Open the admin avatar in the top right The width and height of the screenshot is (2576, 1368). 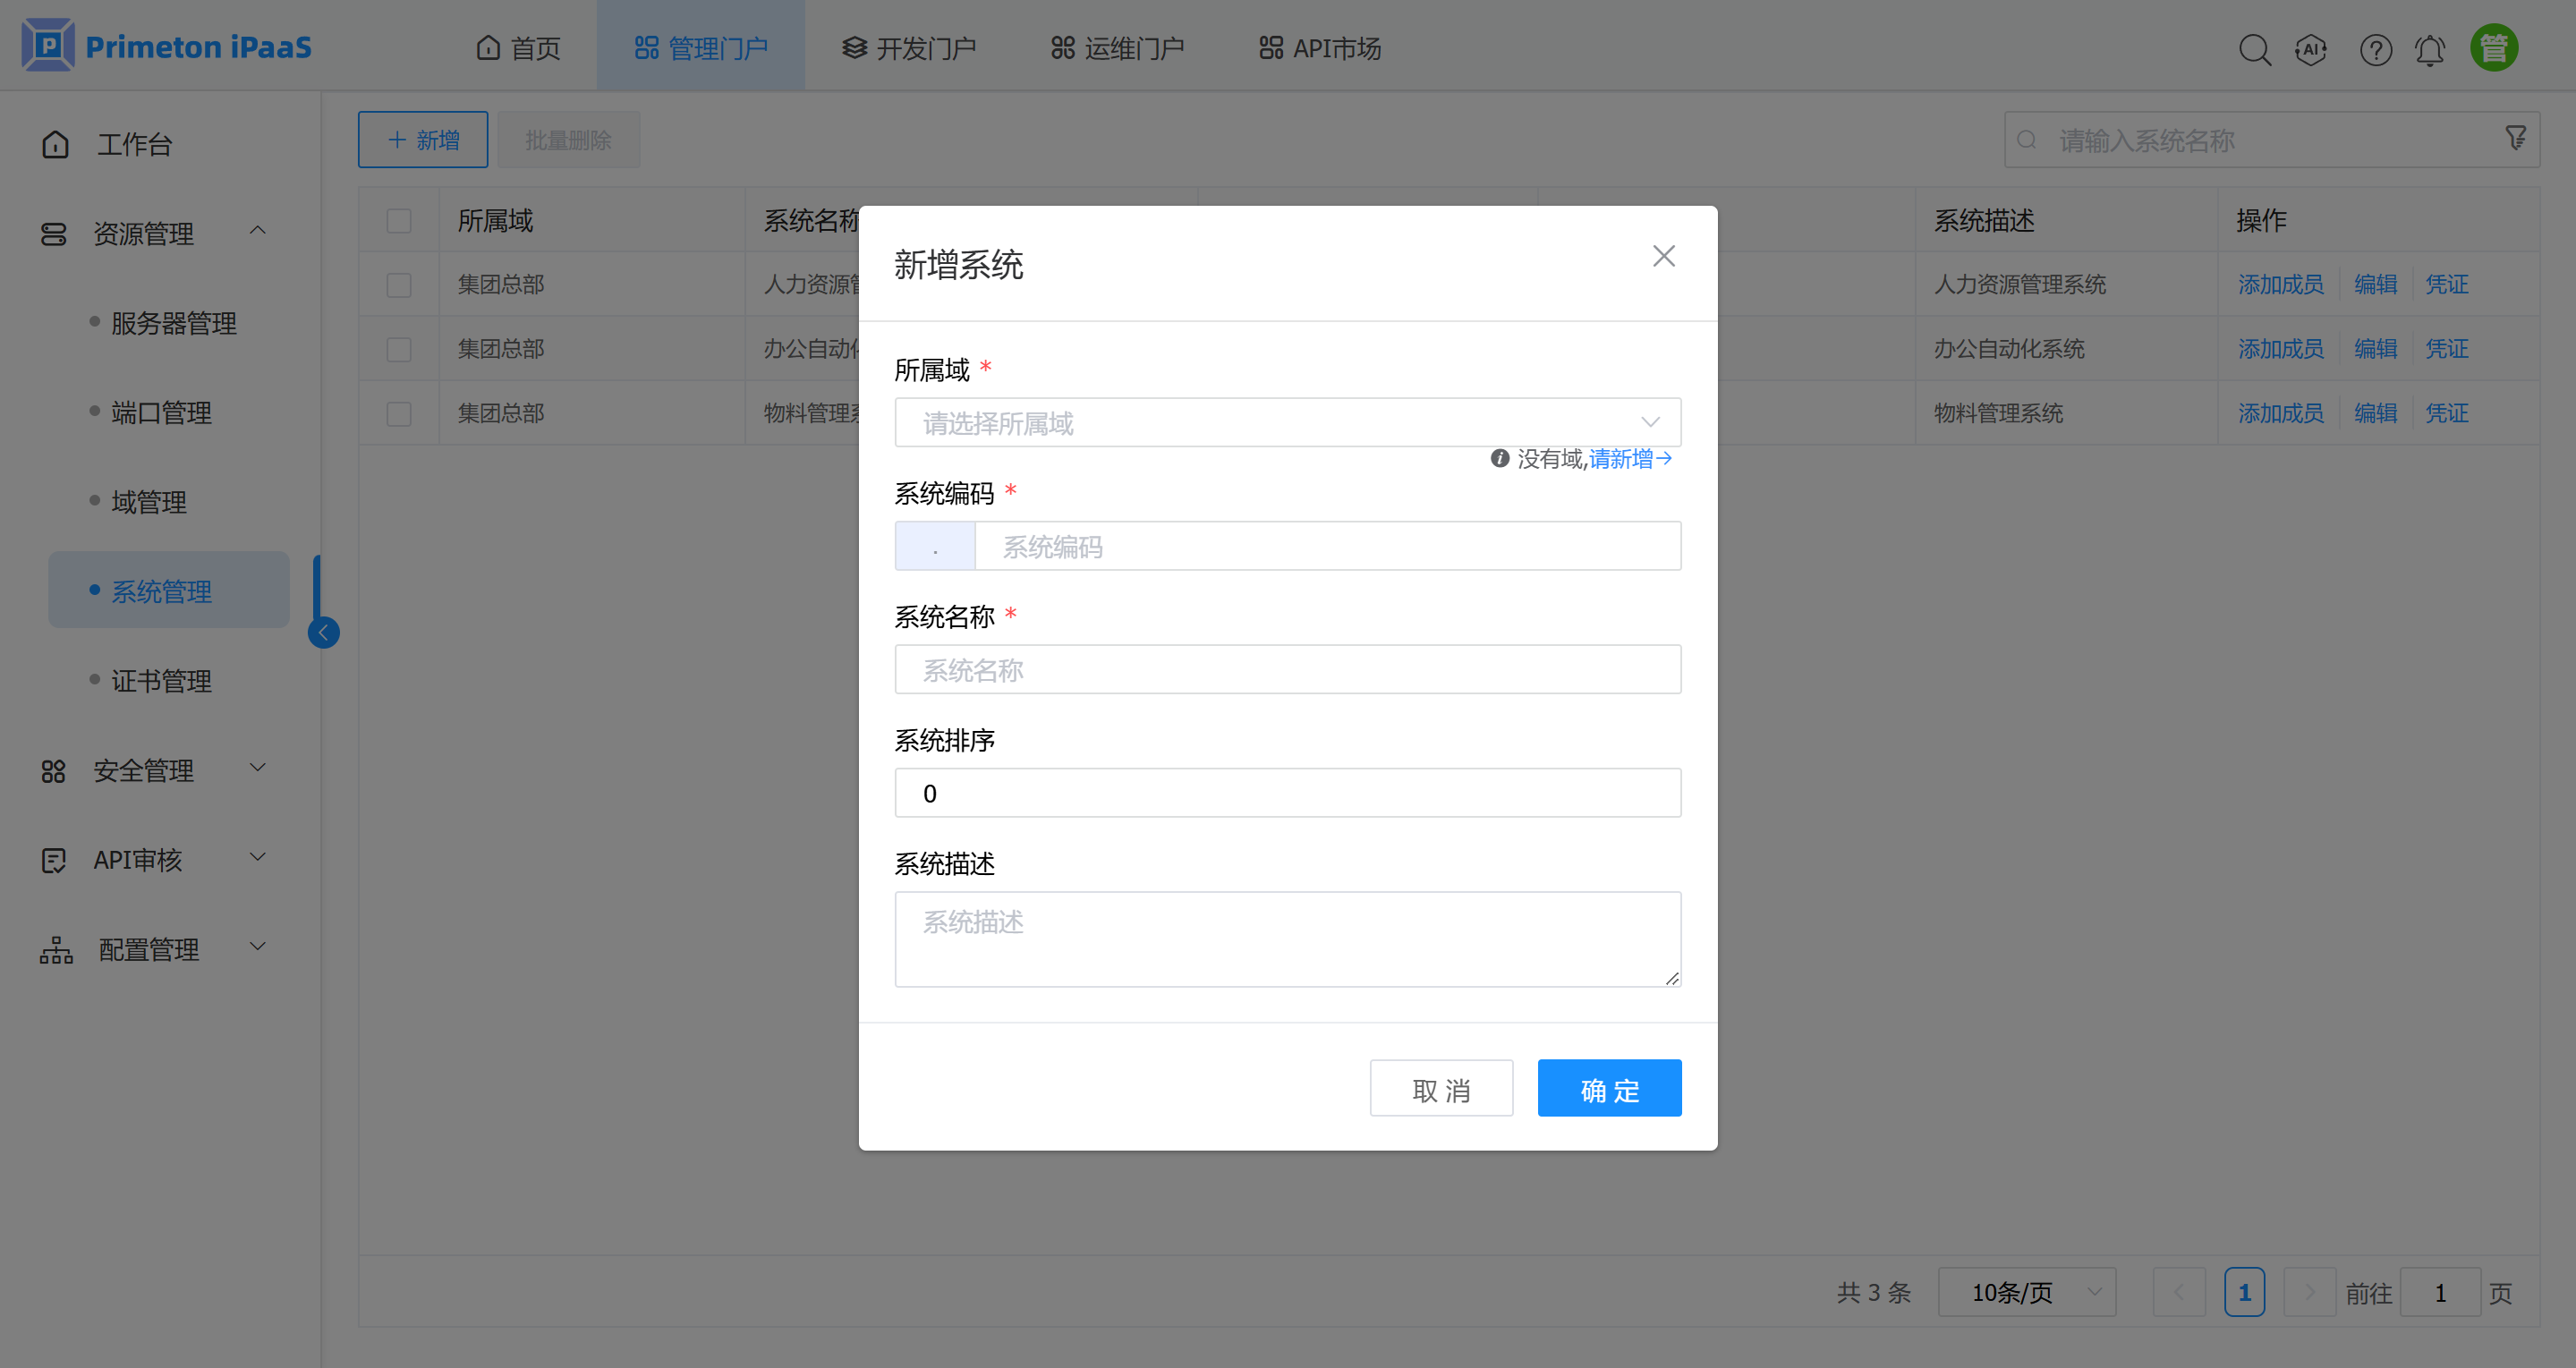(2494, 47)
